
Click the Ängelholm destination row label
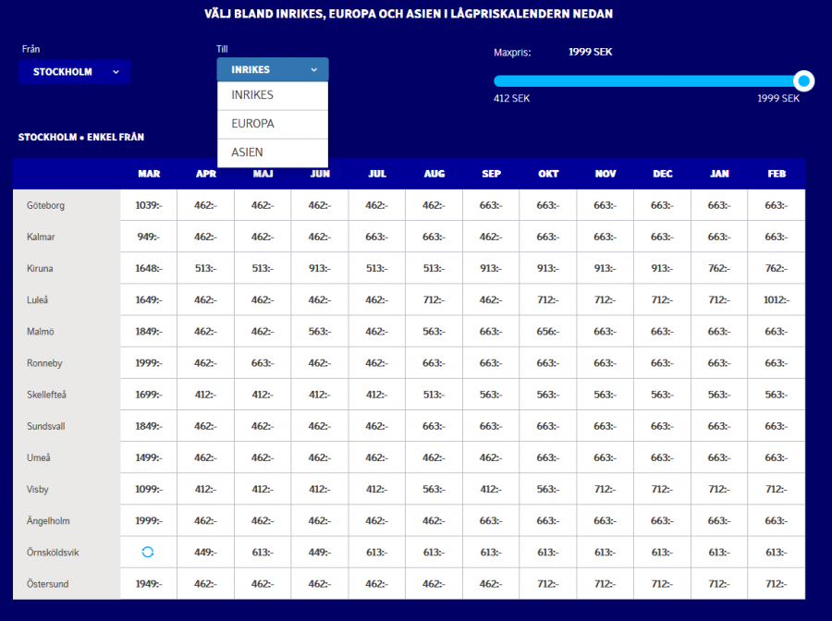tap(46, 521)
